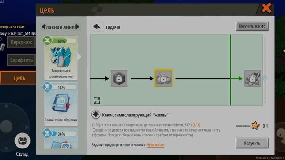
Task: Click the blue hourglass badge on 36% card
Action: coord(47,133)
